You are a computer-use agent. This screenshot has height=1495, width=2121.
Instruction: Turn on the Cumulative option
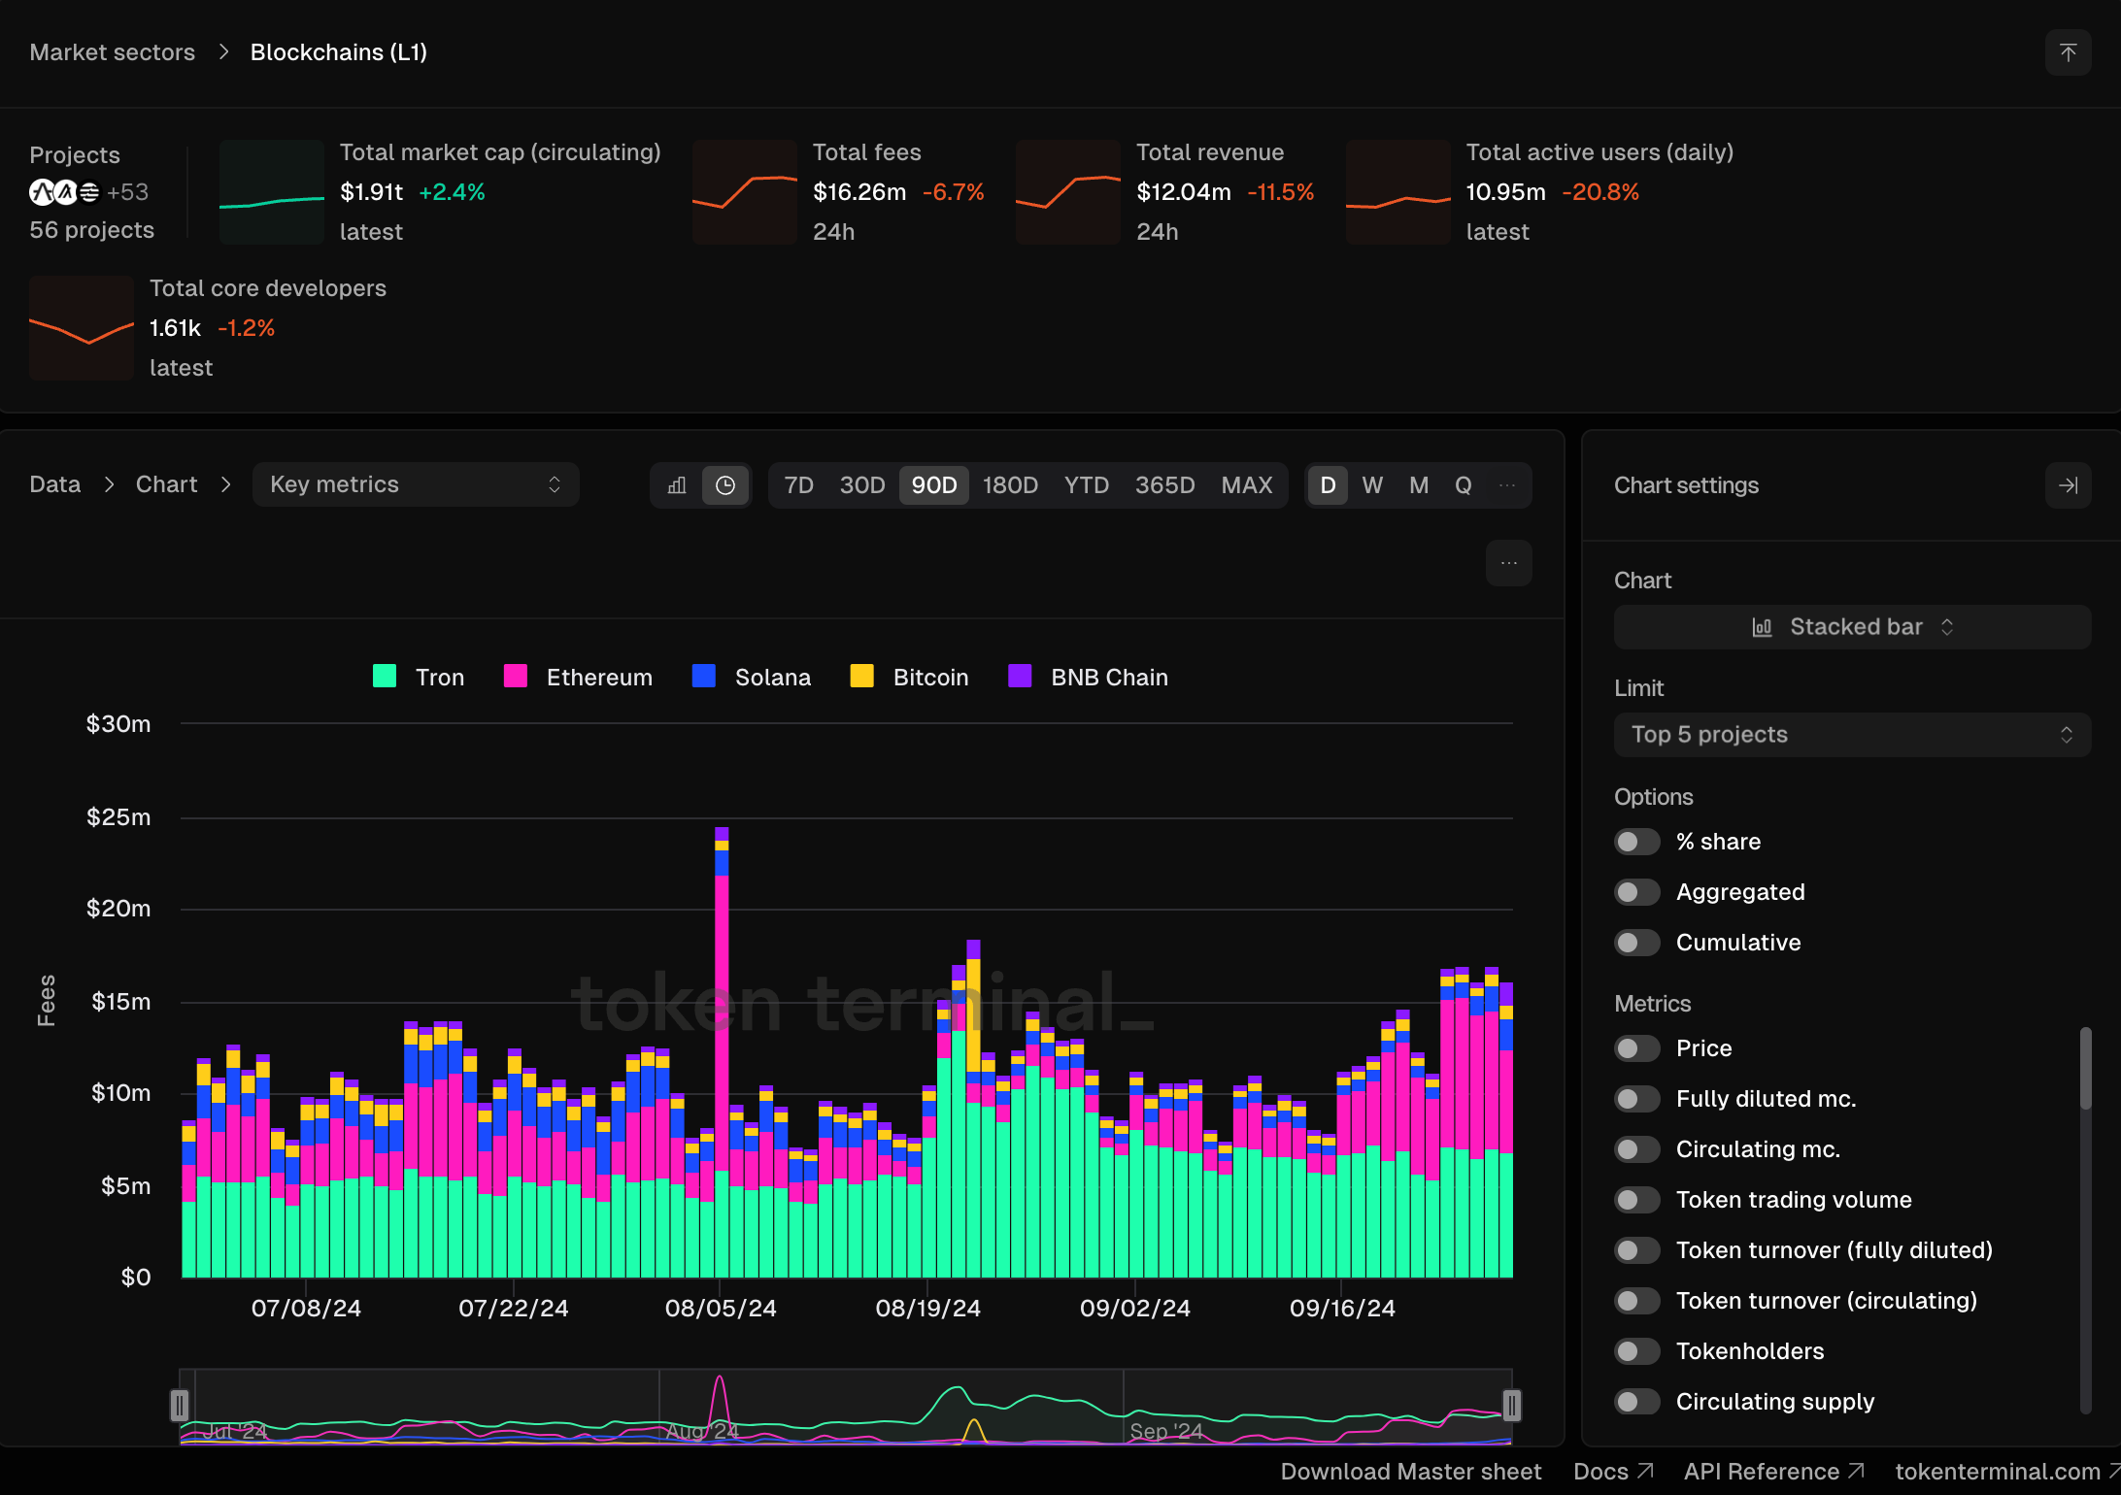tap(1636, 943)
